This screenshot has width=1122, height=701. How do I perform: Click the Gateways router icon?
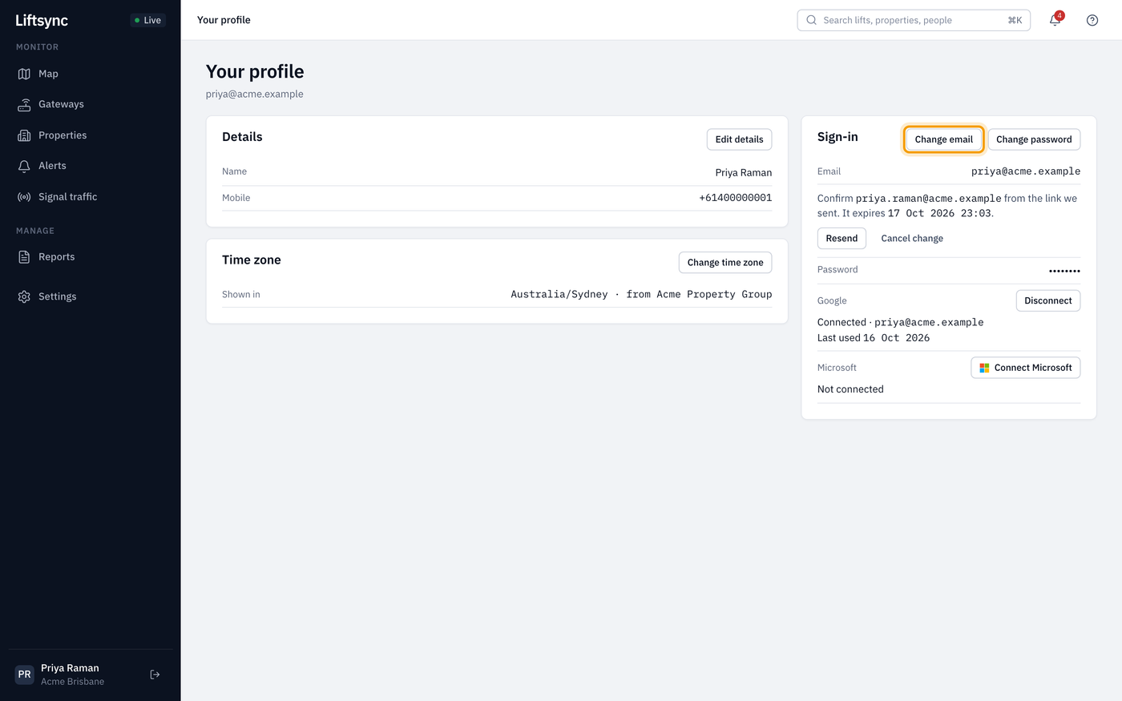tap(24, 104)
